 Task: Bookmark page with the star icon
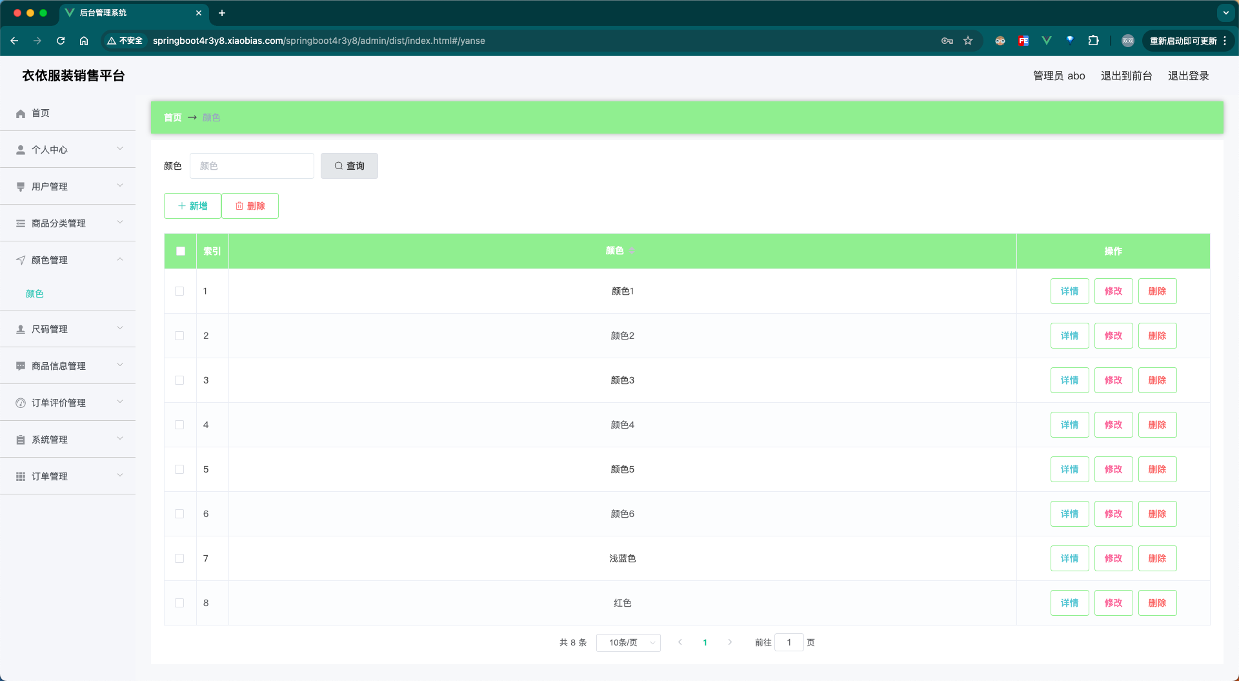(968, 41)
